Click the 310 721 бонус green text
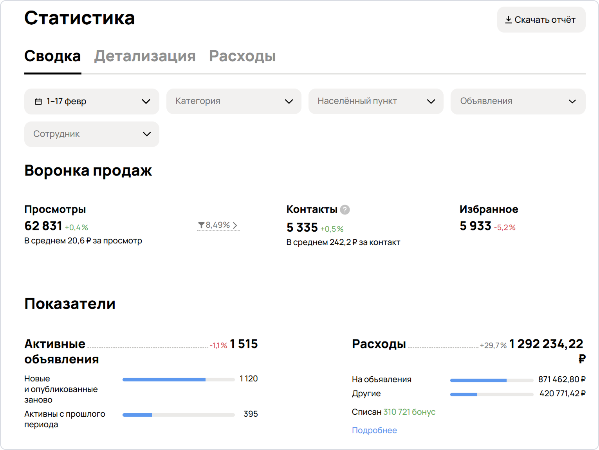Image resolution: width=599 pixels, height=450 pixels. tap(409, 412)
